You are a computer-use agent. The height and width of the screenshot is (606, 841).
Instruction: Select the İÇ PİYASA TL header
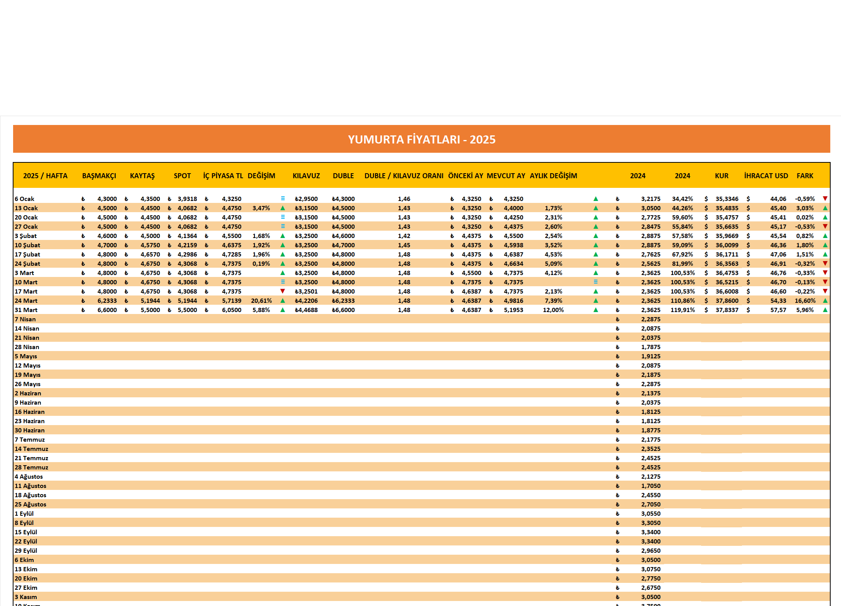(223, 176)
